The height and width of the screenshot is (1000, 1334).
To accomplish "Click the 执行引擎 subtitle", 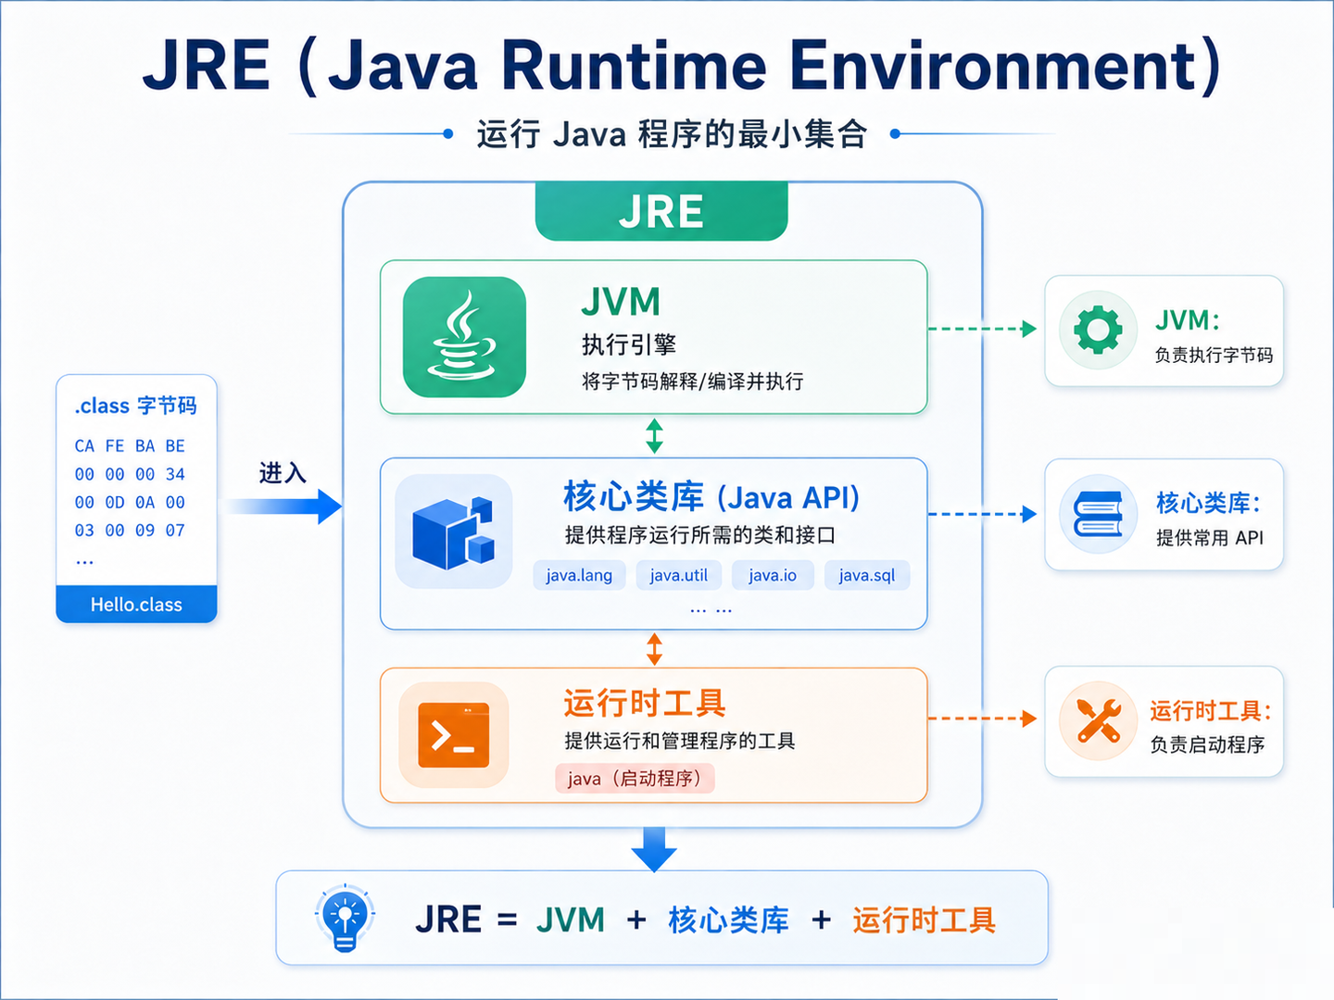I will click(629, 345).
